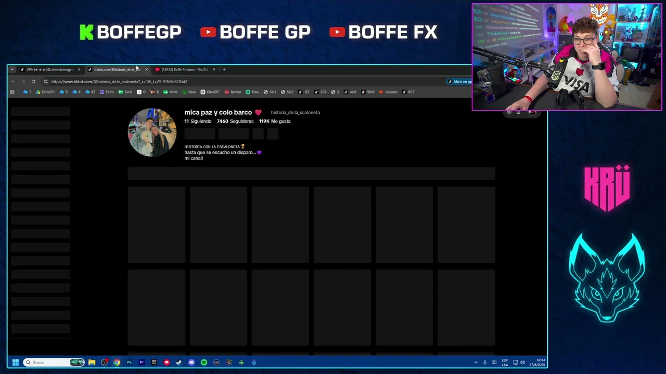Select the tiktok.com/@historia_de.la_scaloneta tab

coord(117,70)
